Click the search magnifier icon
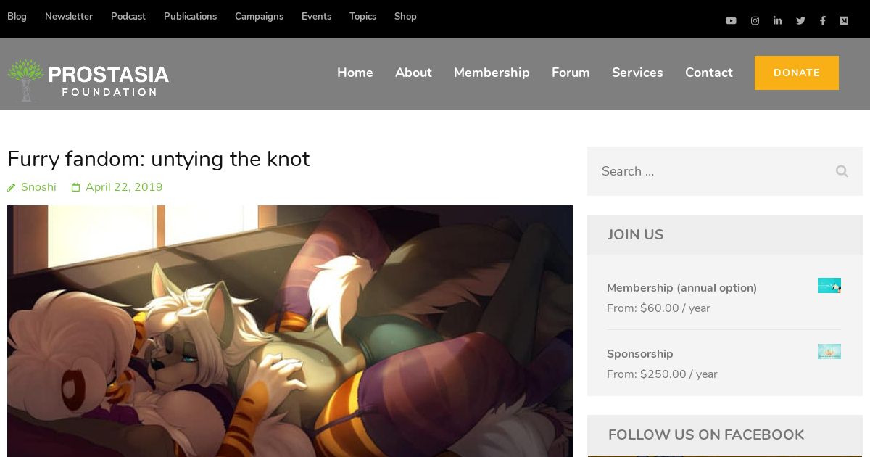 click(x=842, y=171)
